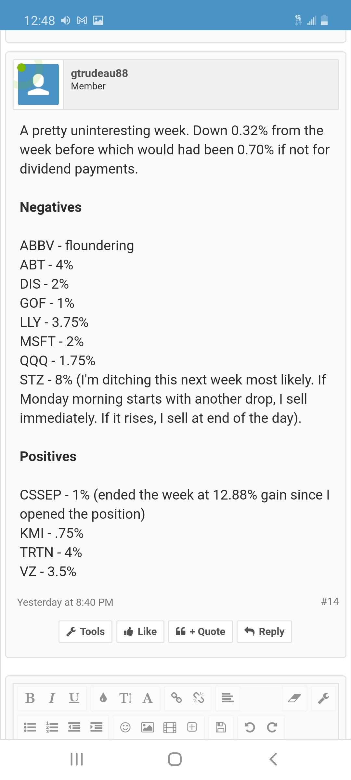Undo the last editor action
The height and width of the screenshot is (780, 351).
pos(250,727)
